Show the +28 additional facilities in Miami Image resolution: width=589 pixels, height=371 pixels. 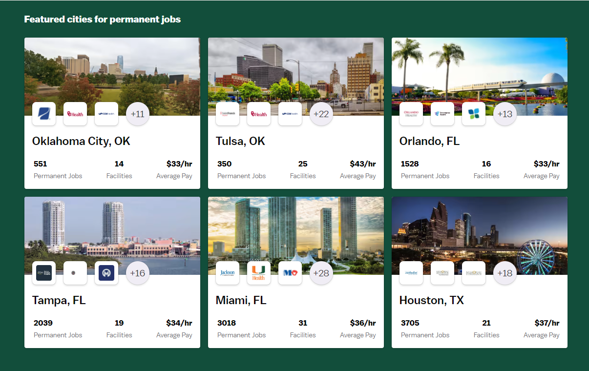click(321, 273)
